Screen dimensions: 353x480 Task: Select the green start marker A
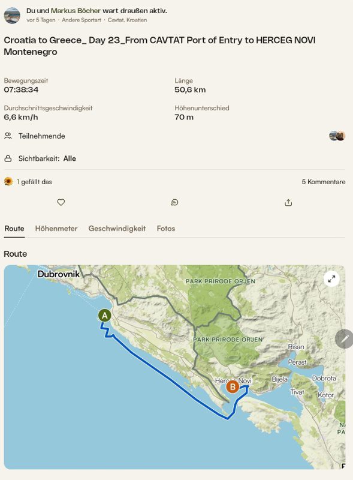click(x=105, y=316)
